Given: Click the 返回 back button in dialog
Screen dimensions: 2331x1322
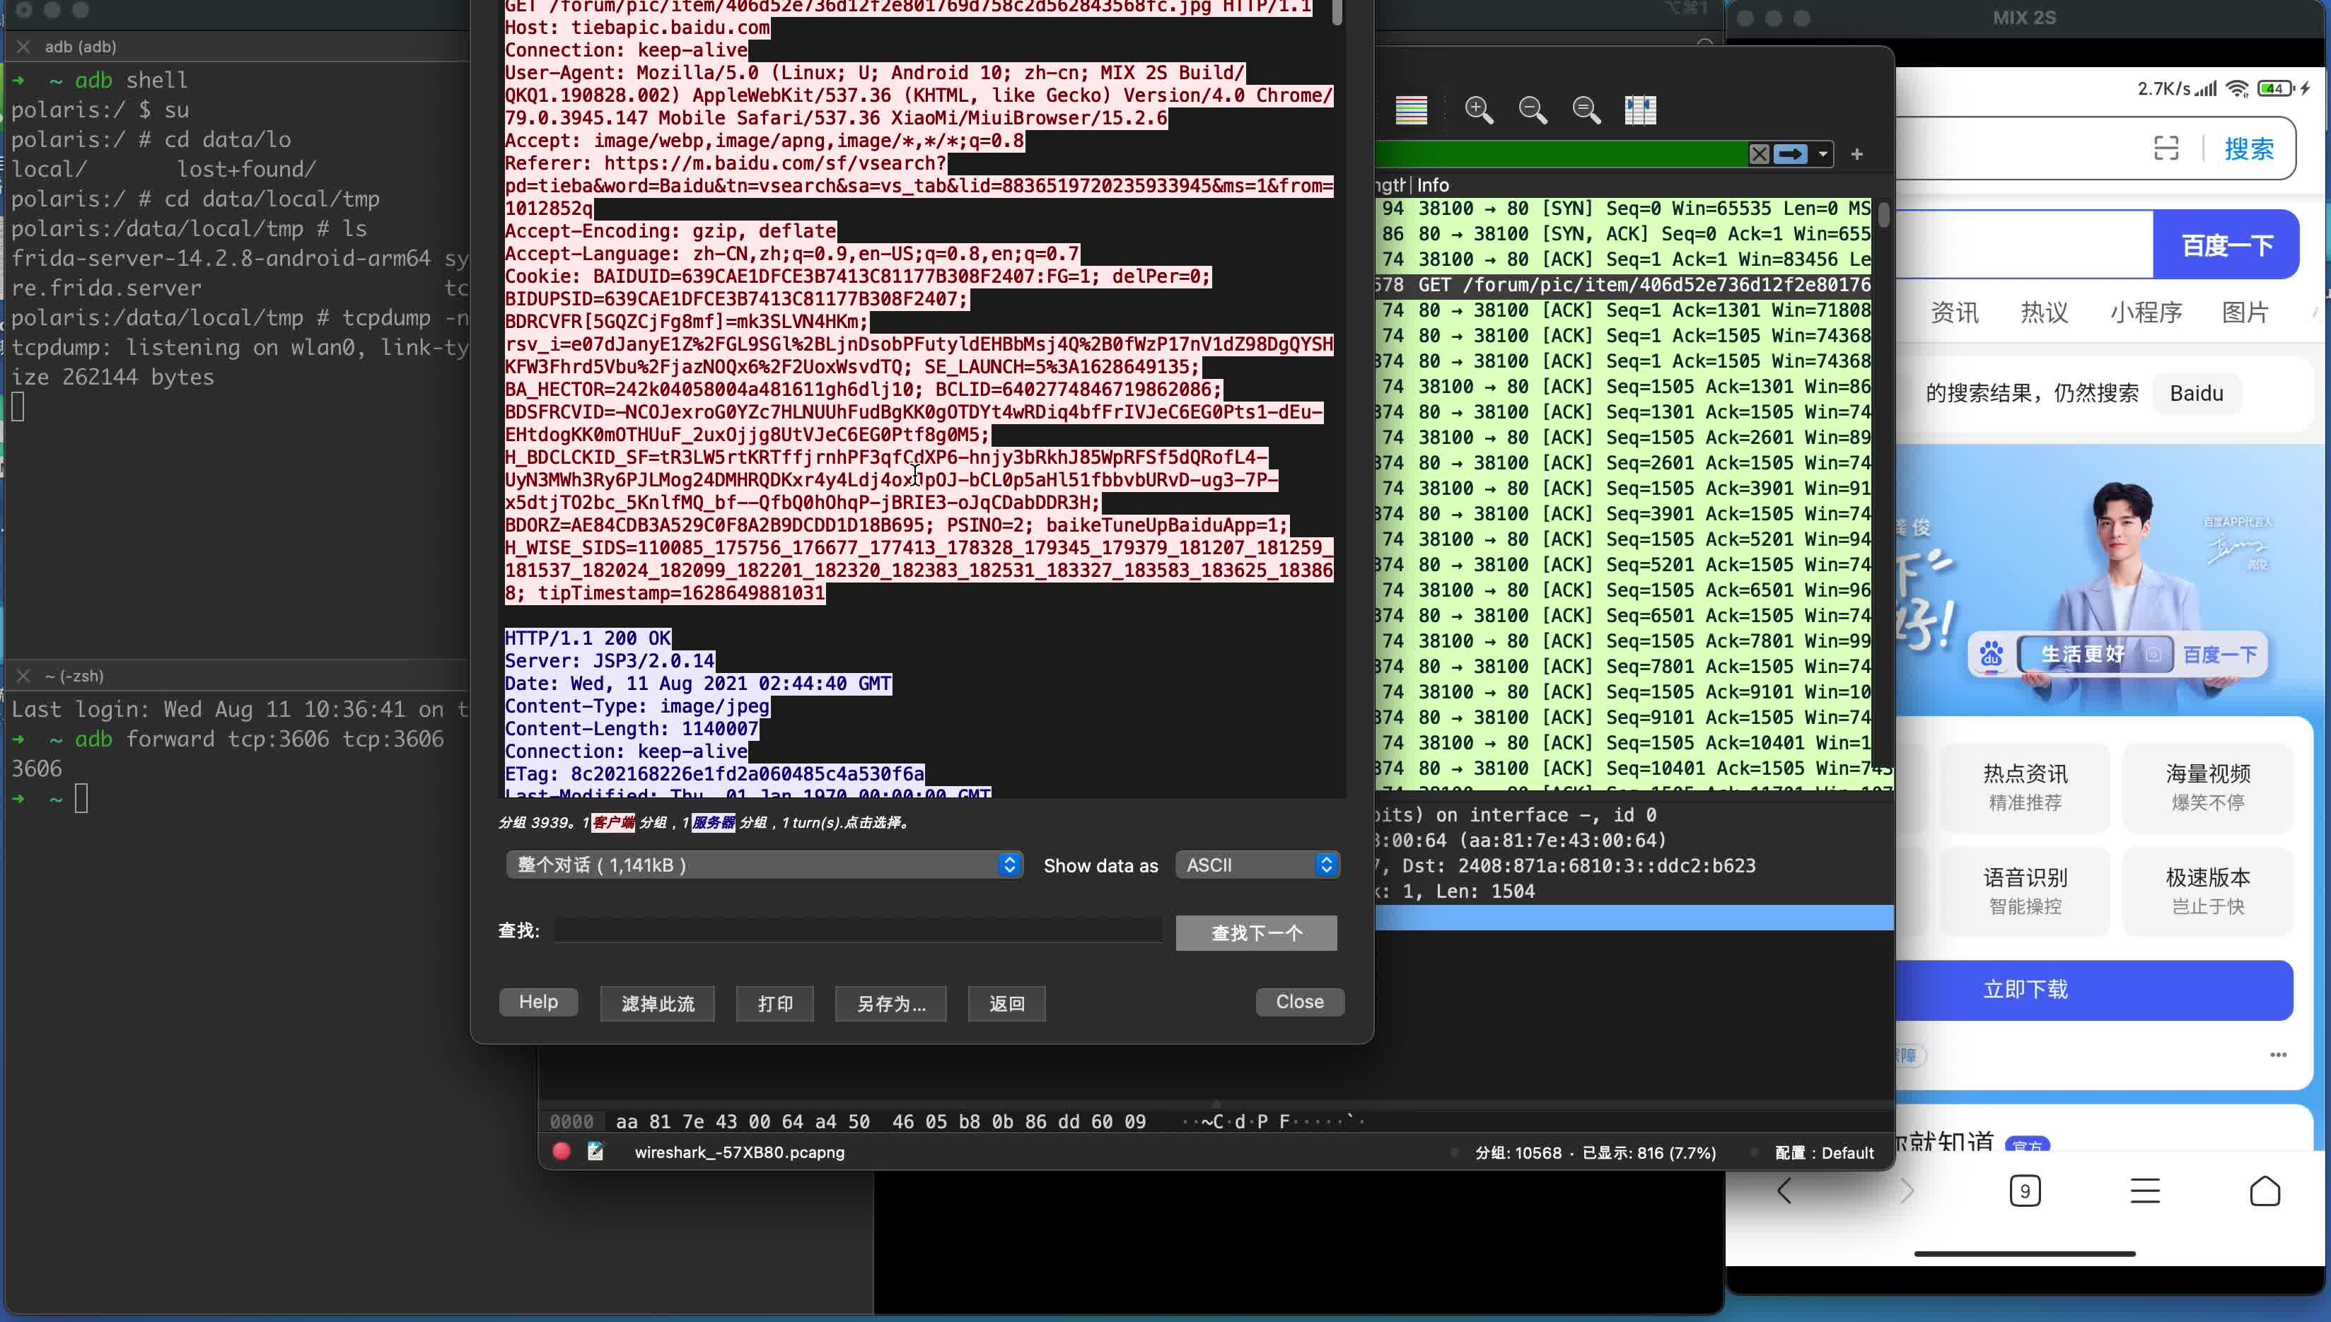Looking at the screenshot, I should 1006,1003.
